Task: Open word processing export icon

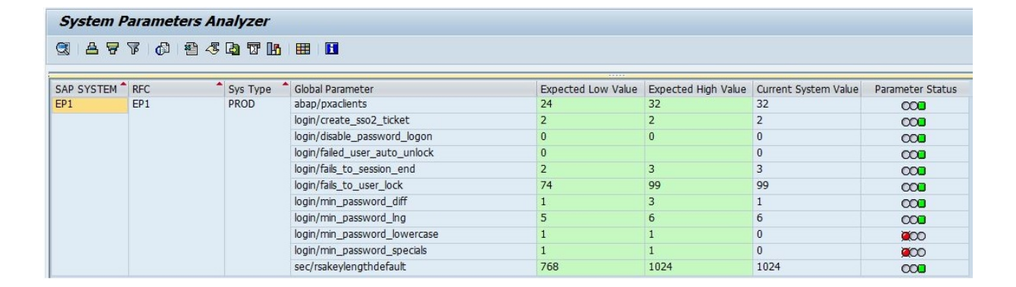Action: click(x=212, y=49)
